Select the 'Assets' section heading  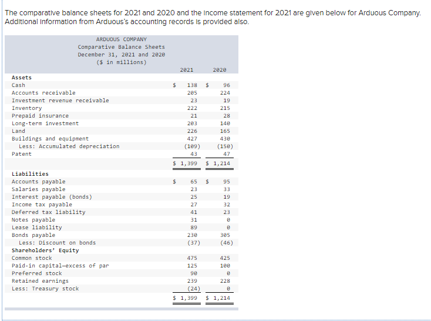[x=22, y=78]
